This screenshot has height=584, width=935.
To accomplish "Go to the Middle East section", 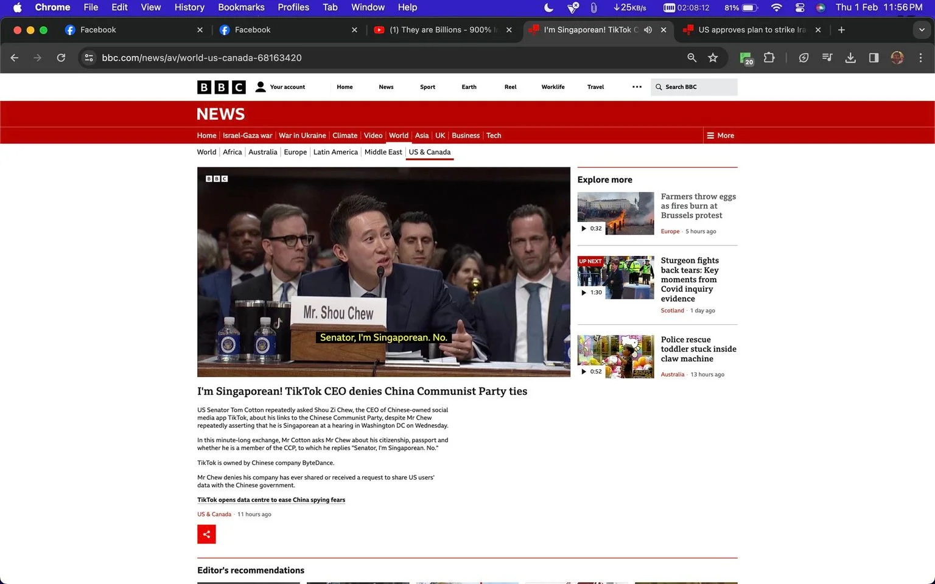I will click(383, 152).
